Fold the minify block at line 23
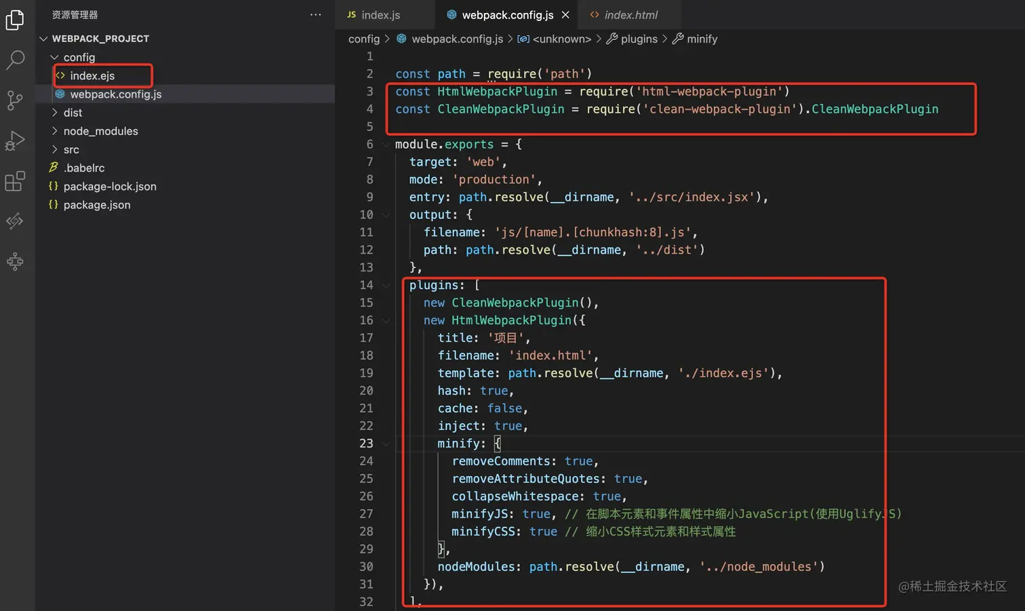This screenshot has width=1025, height=611. click(x=386, y=444)
